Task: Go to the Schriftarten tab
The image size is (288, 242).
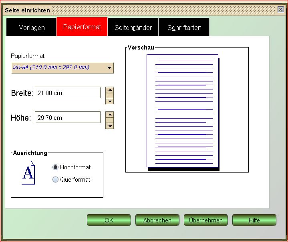Action: tap(184, 27)
